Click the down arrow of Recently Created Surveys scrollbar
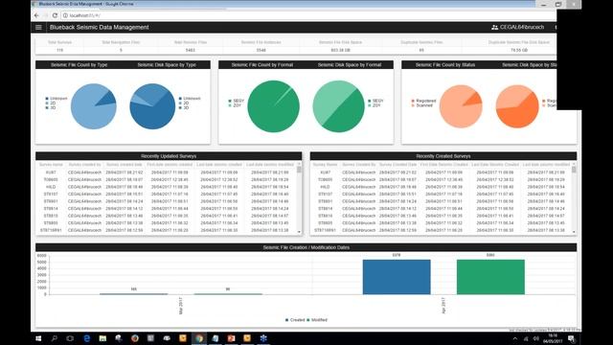613x345 pixels. tap(574, 232)
